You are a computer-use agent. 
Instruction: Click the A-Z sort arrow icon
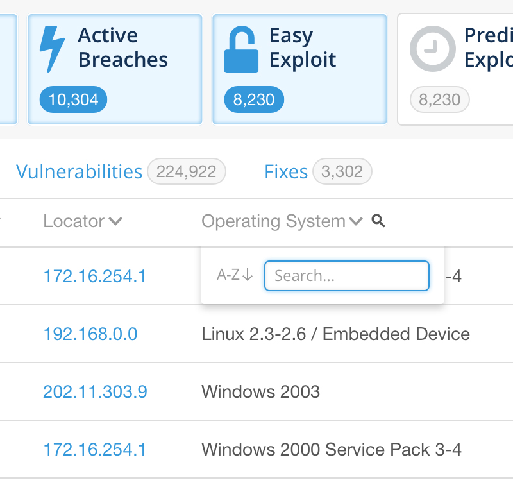[x=248, y=275]
